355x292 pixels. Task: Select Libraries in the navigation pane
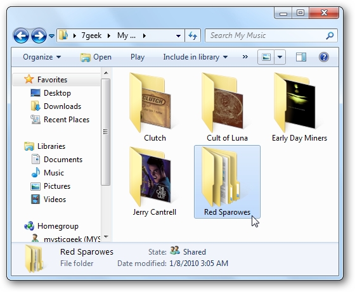tap(44, 146)
